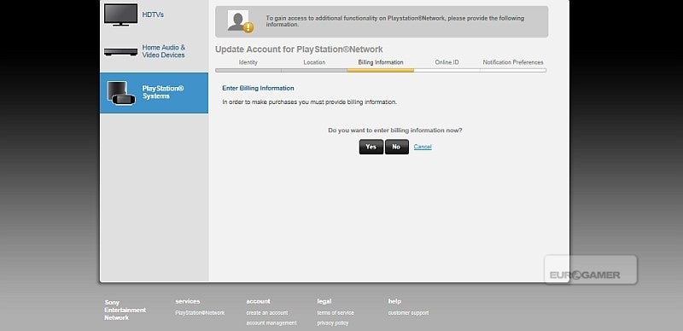Click Enter Billing Information heading
The image size is (683, 331).
(x=259, y=88)
